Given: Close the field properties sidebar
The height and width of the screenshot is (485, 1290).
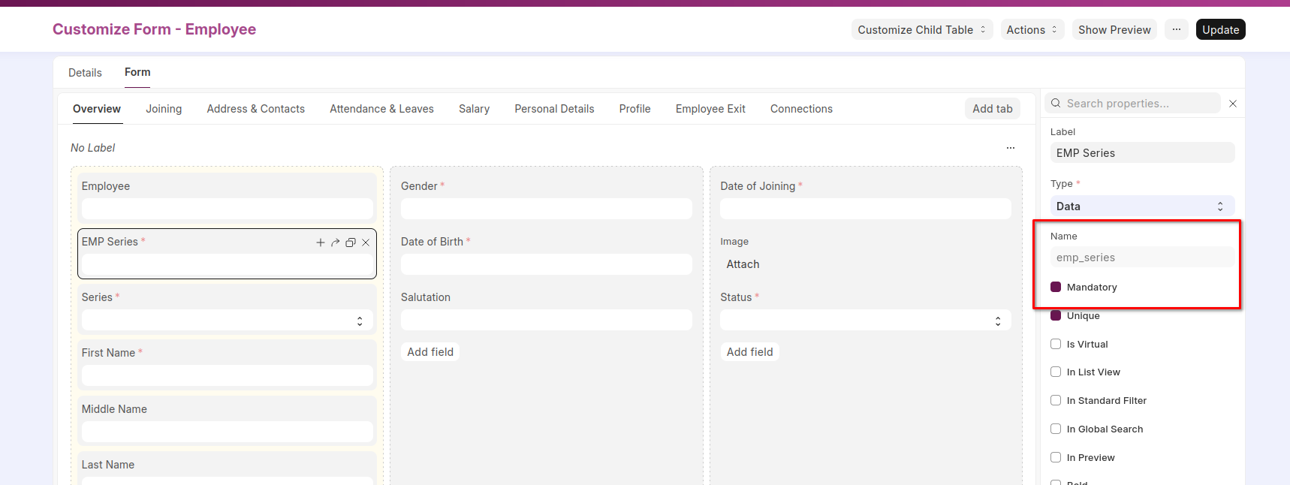Looking at the screenshot, I should tap(1232, 104).
